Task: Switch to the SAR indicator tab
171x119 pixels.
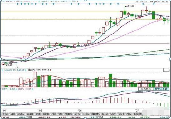Action: (x=121, y=114)
